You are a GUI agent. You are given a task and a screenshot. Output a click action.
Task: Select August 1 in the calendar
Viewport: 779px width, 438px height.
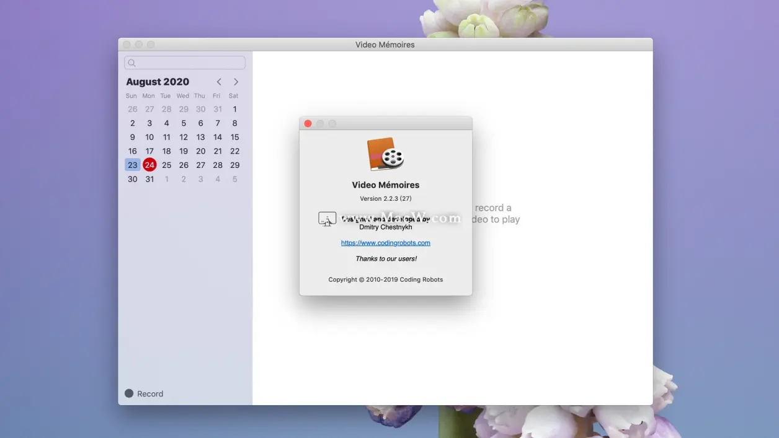[234, 109]
